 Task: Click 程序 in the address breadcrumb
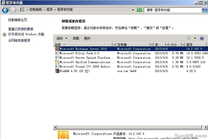tap(50, 10)
